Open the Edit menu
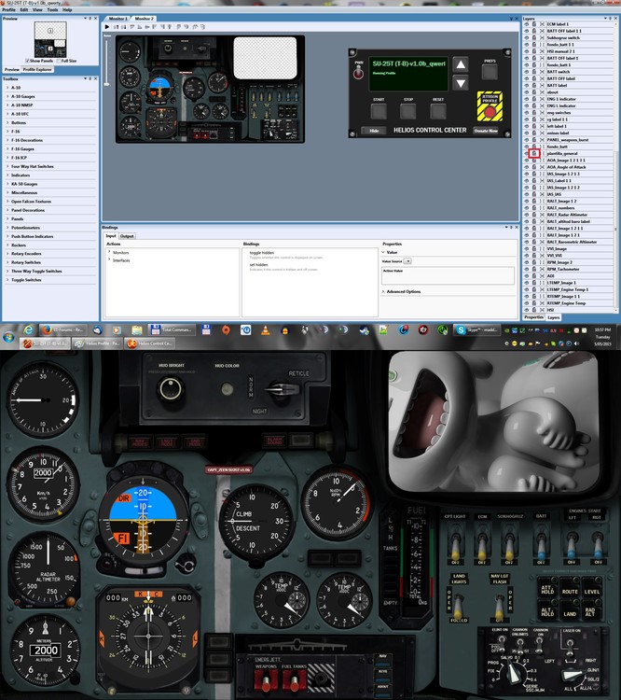This screenshot has width=621, height=700. pyautogui.click(x=24, y=9)
